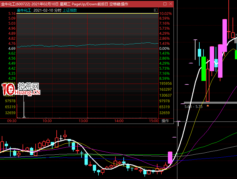This screenshot has height=179, width=237.
Task: Click the 4.69 baseline price label
Action: (x=12, y=49)
